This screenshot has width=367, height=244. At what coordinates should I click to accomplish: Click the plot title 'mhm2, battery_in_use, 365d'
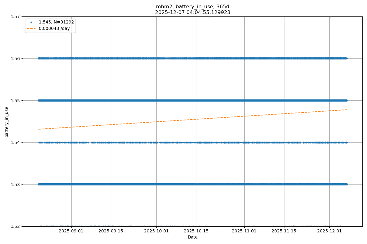tap(193, 7)
